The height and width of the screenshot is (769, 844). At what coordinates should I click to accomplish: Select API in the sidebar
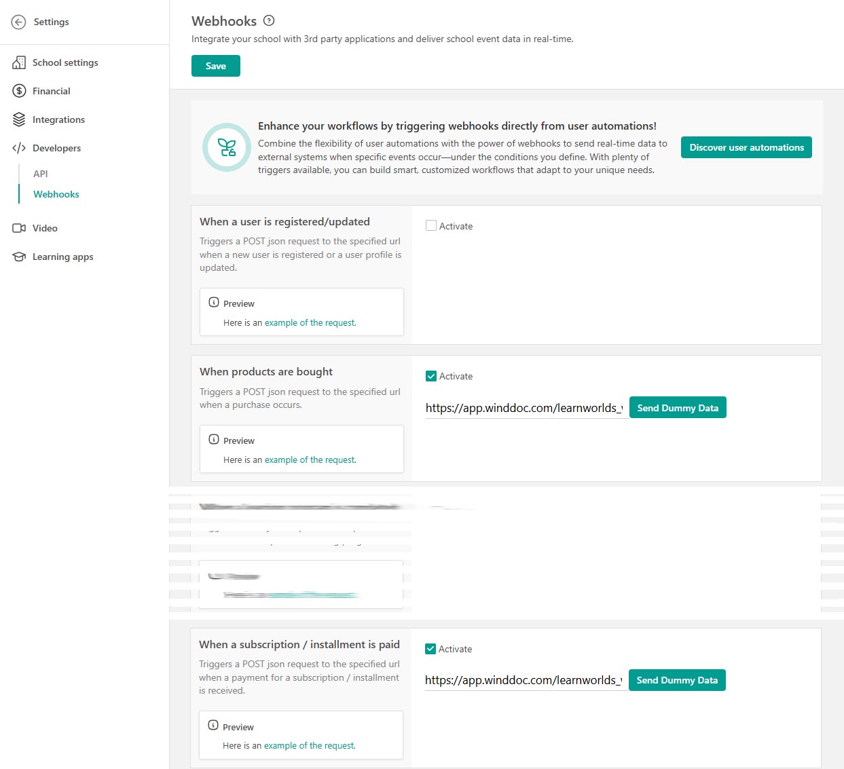pos(40,174)
